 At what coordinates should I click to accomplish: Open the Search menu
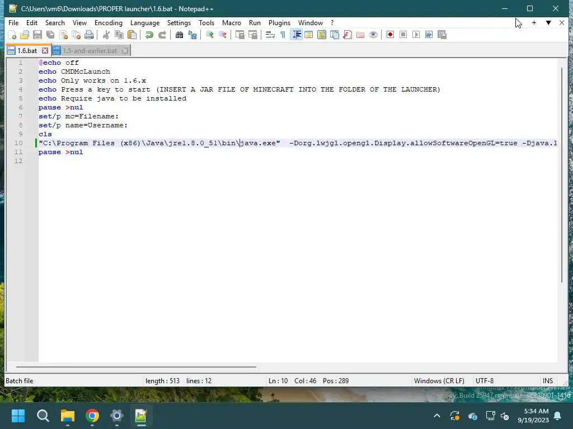[x=55, y=22]
